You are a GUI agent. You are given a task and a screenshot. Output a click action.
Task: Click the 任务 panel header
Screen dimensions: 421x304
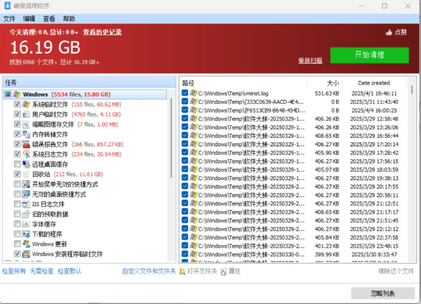89,83
